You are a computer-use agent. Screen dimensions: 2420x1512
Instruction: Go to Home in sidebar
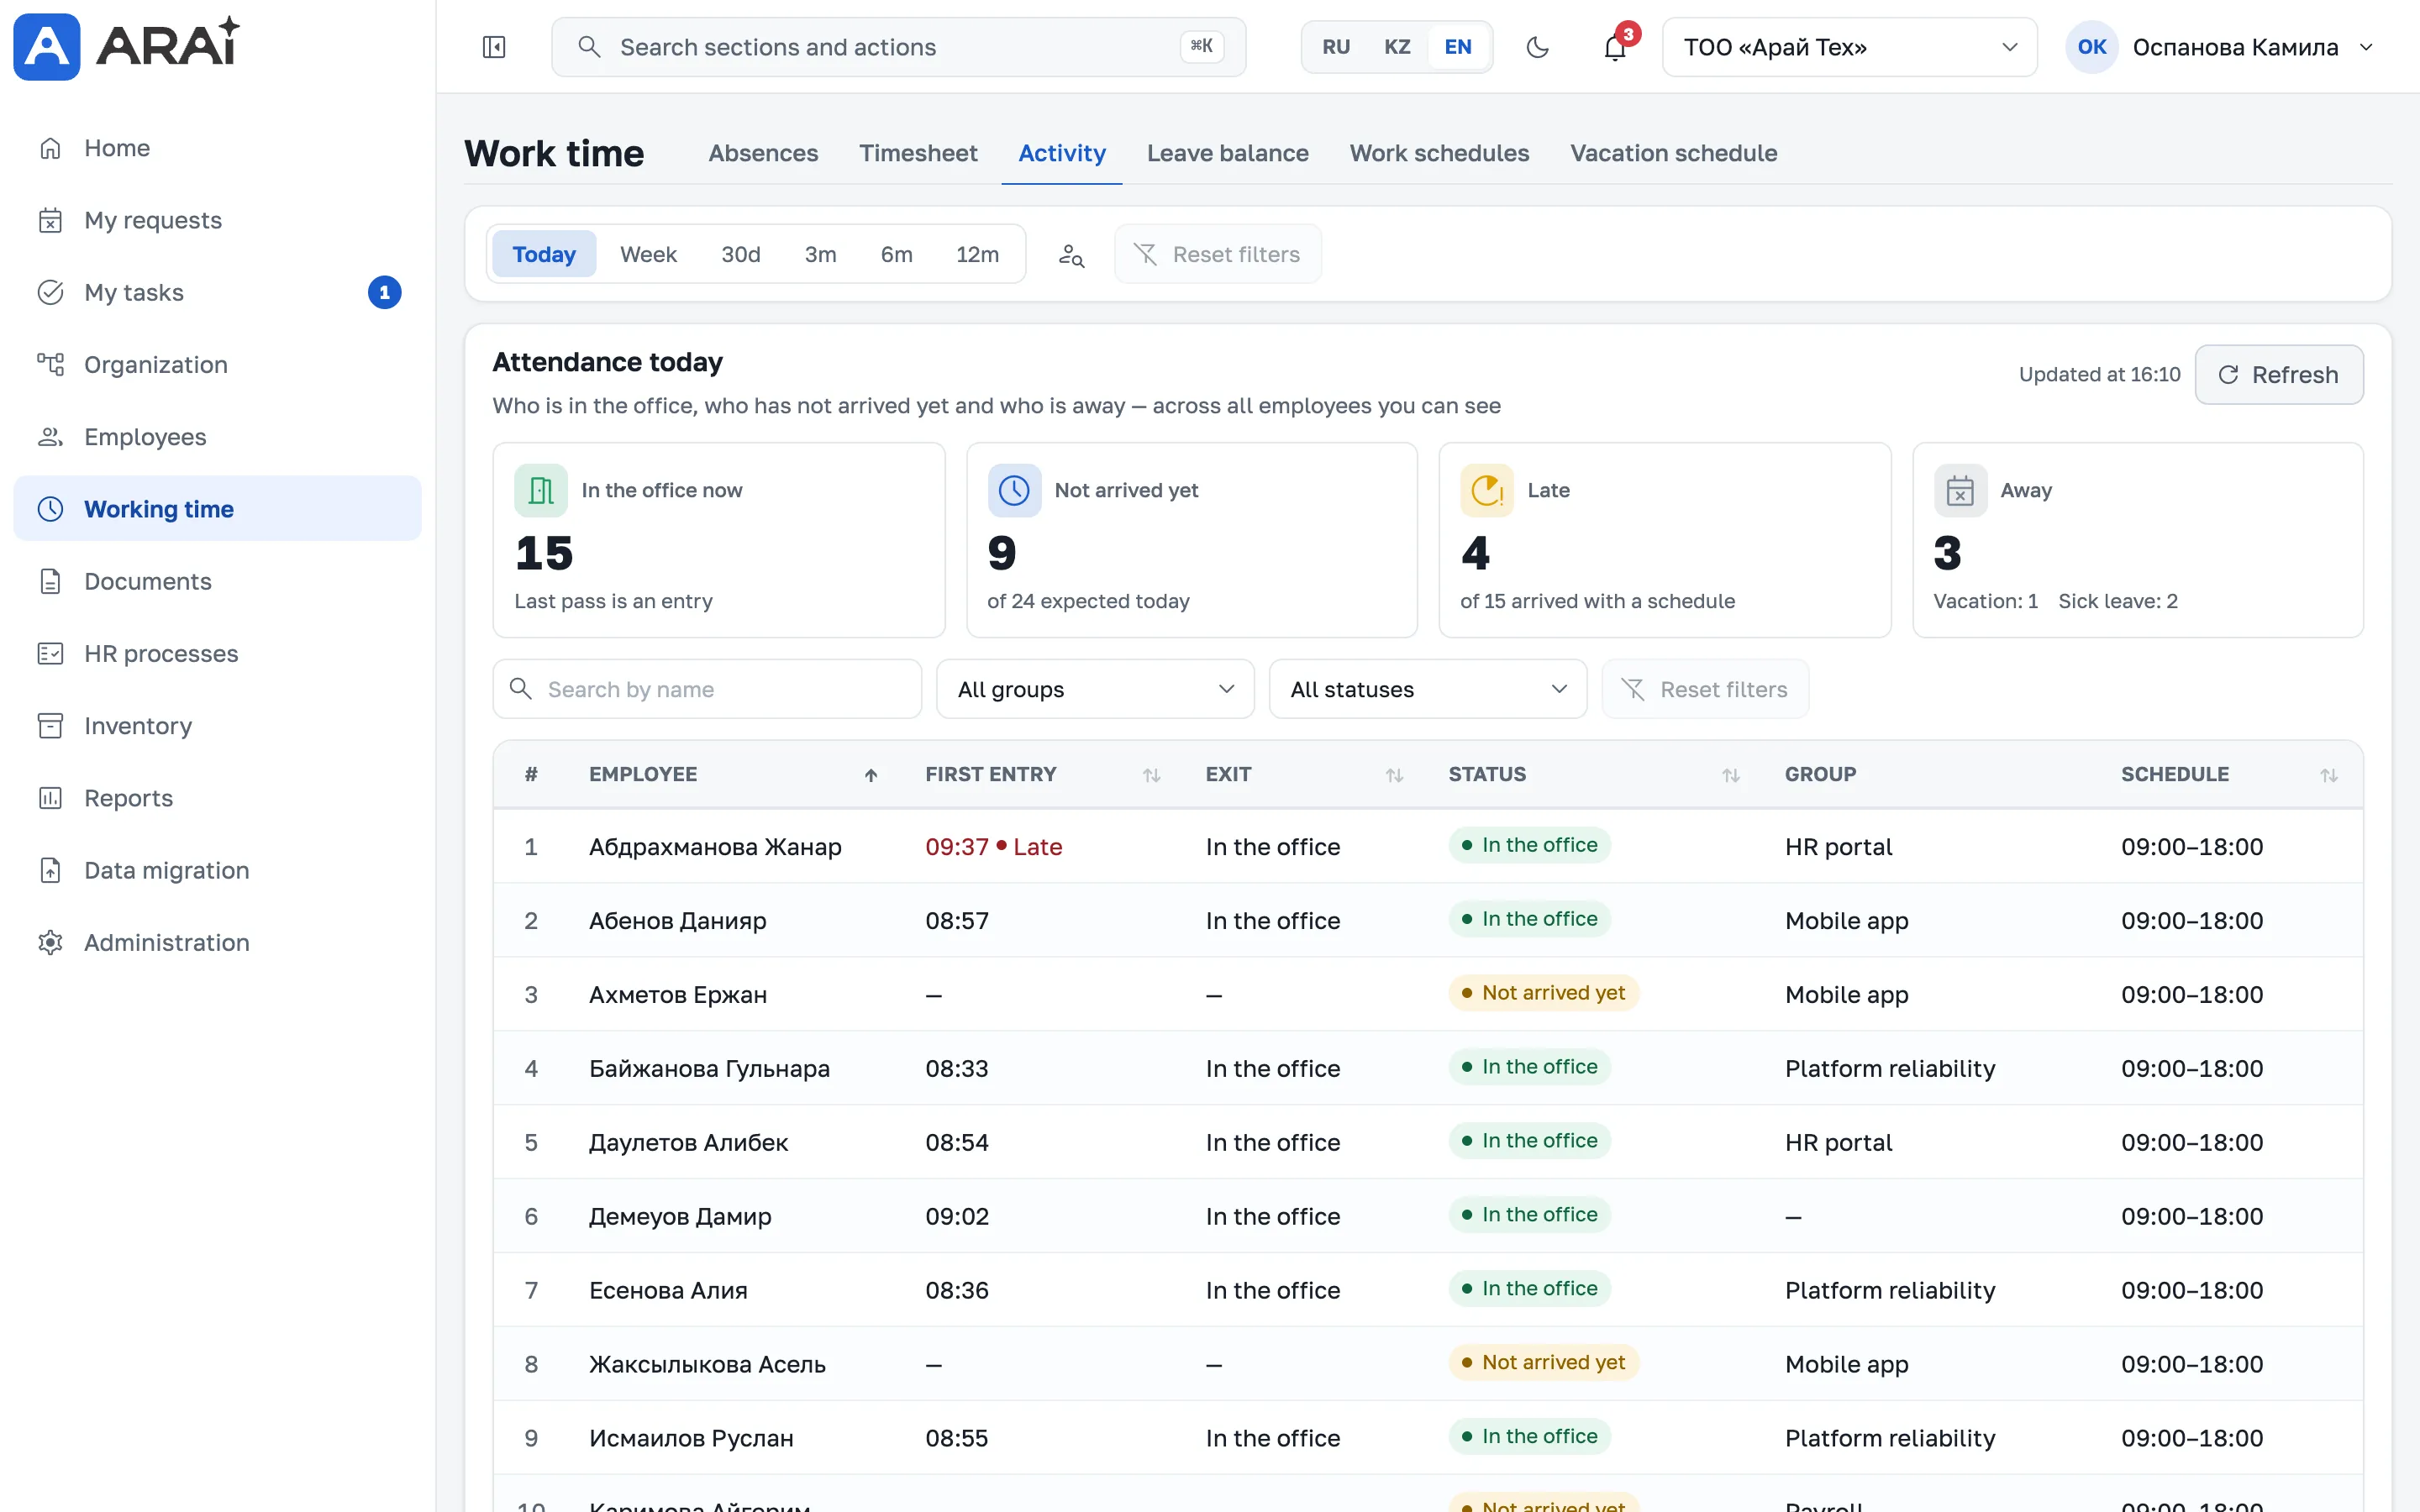(217, 148)
